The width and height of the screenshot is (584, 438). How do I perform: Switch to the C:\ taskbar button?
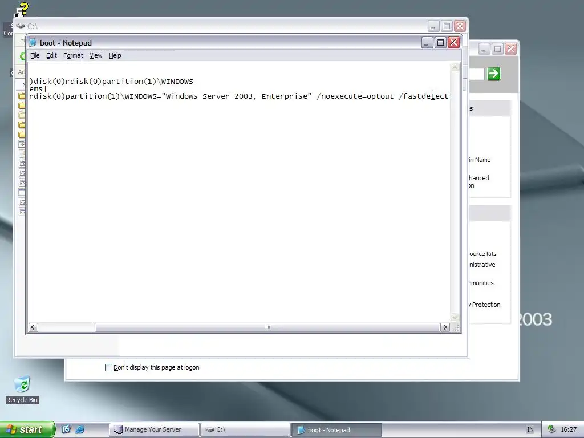[x=245, y=429]
